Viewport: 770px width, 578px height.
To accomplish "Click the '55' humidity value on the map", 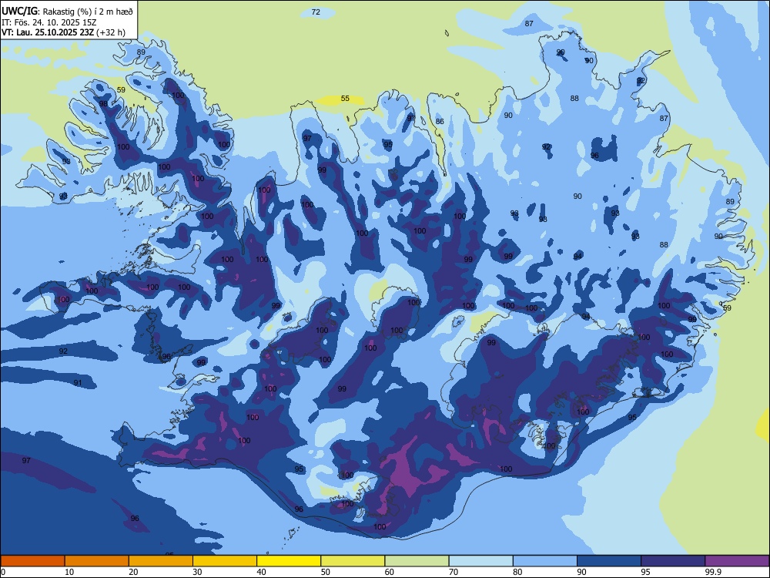I will pos(345,99).
